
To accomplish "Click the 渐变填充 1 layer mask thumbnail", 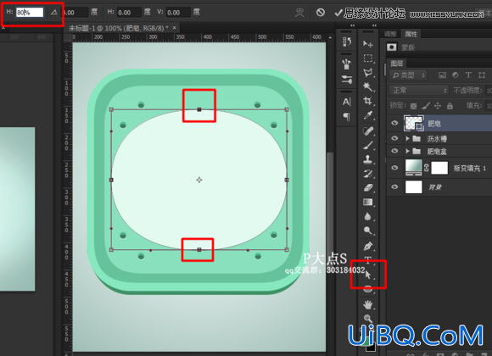I will (439, 168).
